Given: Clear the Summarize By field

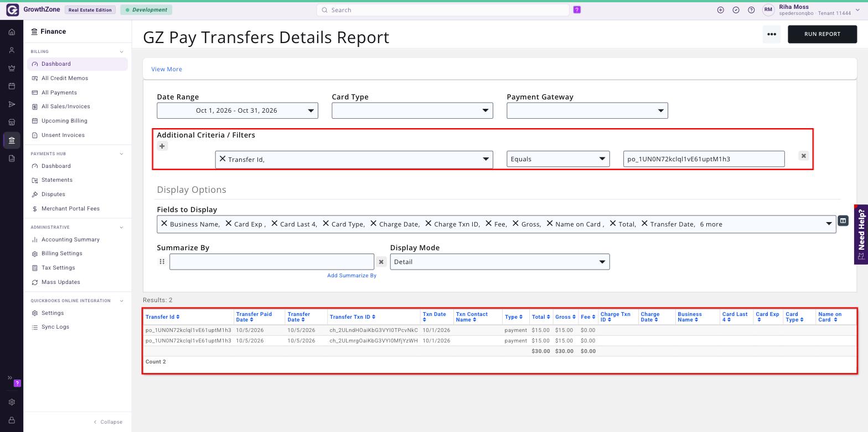Looking at the screenshot, I should pos(381,262).
